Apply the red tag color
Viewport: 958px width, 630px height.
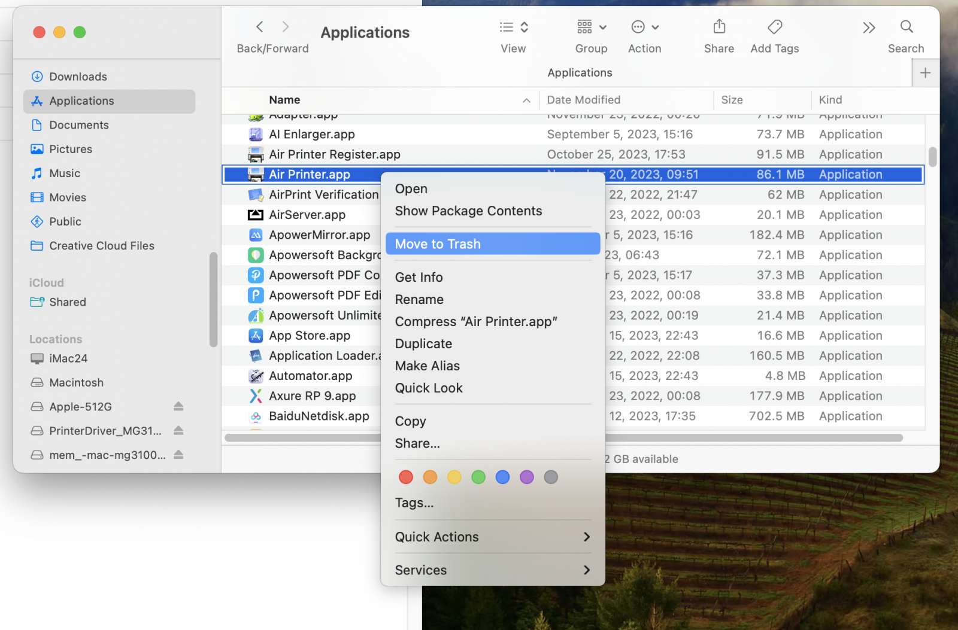pos(406,477)
